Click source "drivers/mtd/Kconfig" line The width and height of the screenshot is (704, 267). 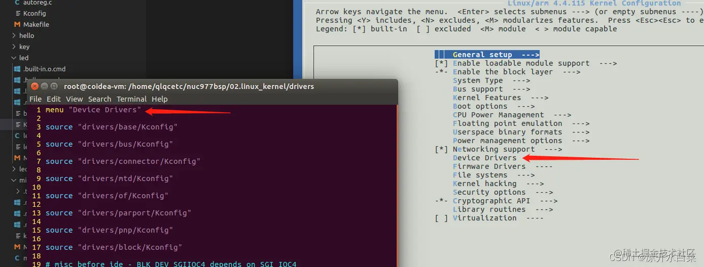109,179
